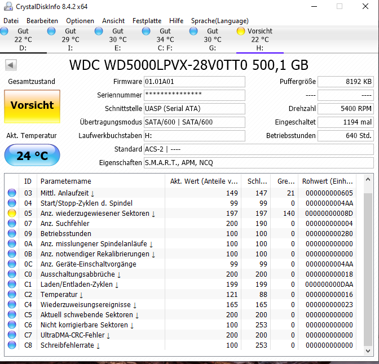
Task: Click the previous disk arrow button
Action: pos(11,65)
